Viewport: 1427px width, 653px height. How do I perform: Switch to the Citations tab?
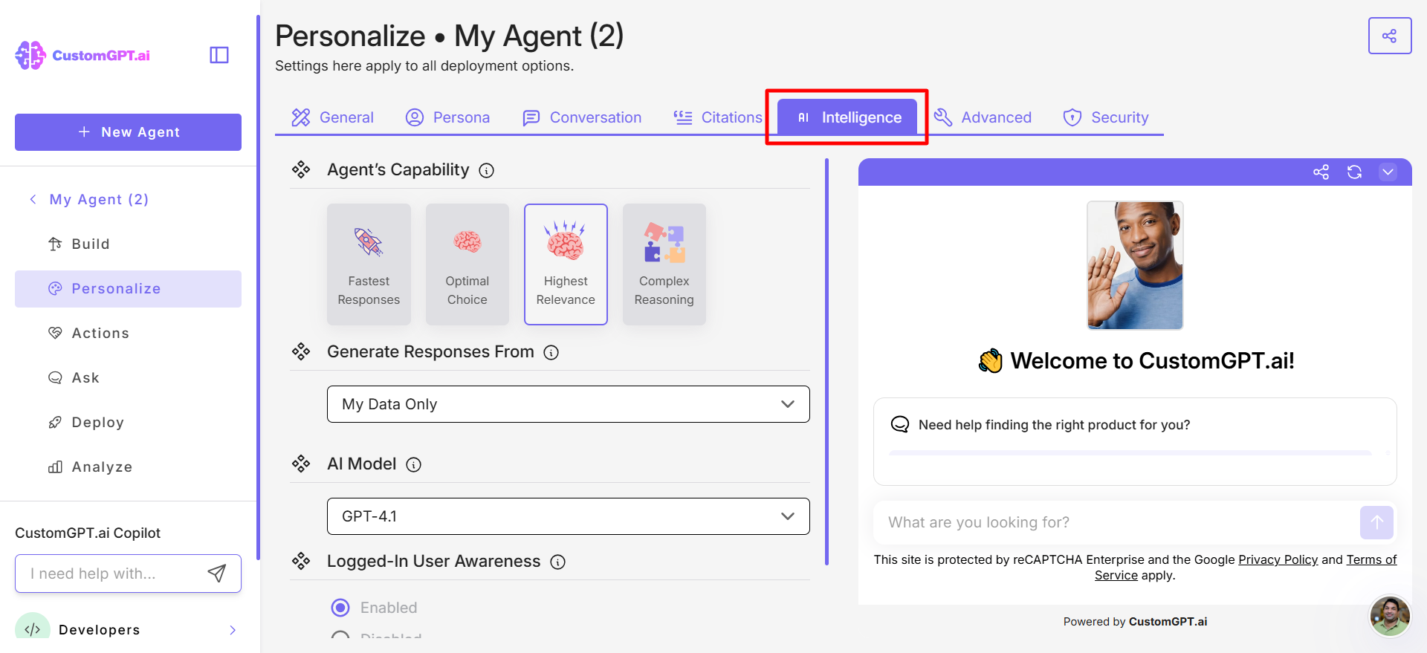(718, 117)
